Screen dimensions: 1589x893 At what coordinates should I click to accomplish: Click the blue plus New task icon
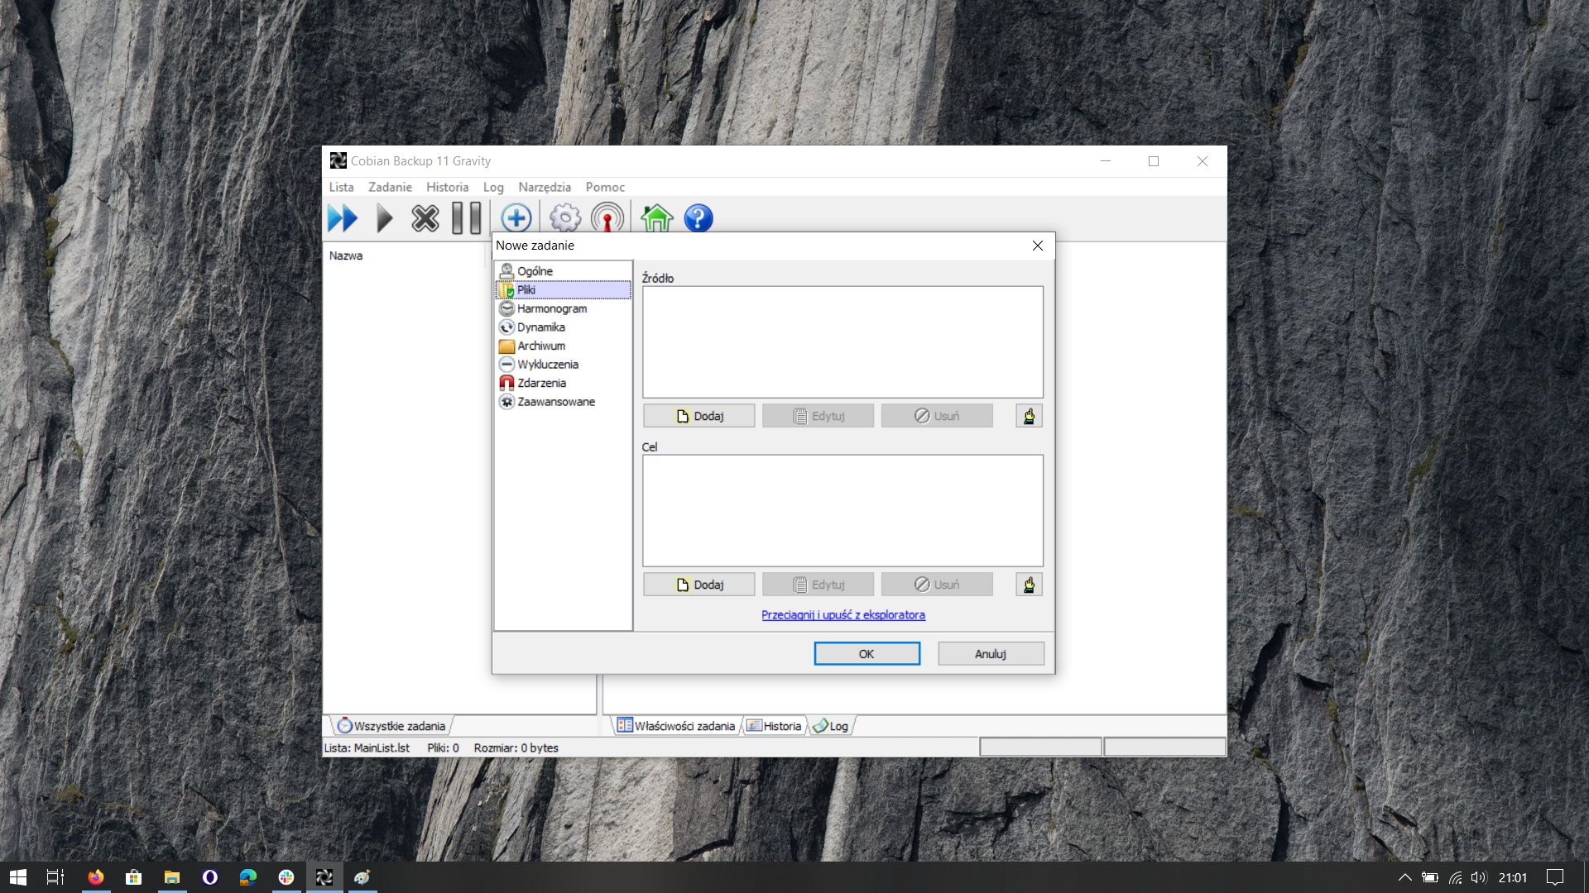pyautogui.click(x=516, y=218)
